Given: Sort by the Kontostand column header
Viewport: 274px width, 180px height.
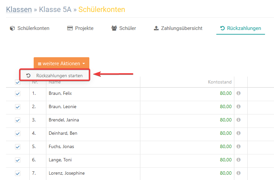Looking at the screenshot, I should coord(220,82).
